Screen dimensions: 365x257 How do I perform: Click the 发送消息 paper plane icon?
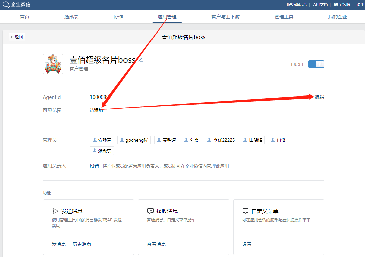click(x=55, y=211)
